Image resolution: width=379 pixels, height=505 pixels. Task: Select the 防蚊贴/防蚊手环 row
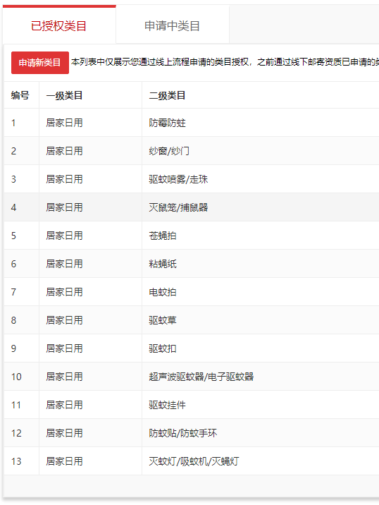[192, 433]
